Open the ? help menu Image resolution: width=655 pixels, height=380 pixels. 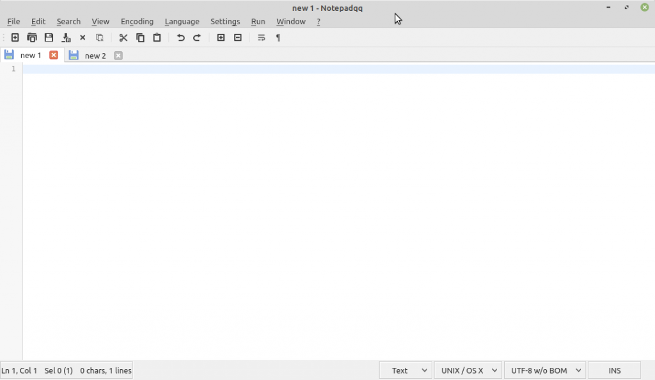(319, 21)
